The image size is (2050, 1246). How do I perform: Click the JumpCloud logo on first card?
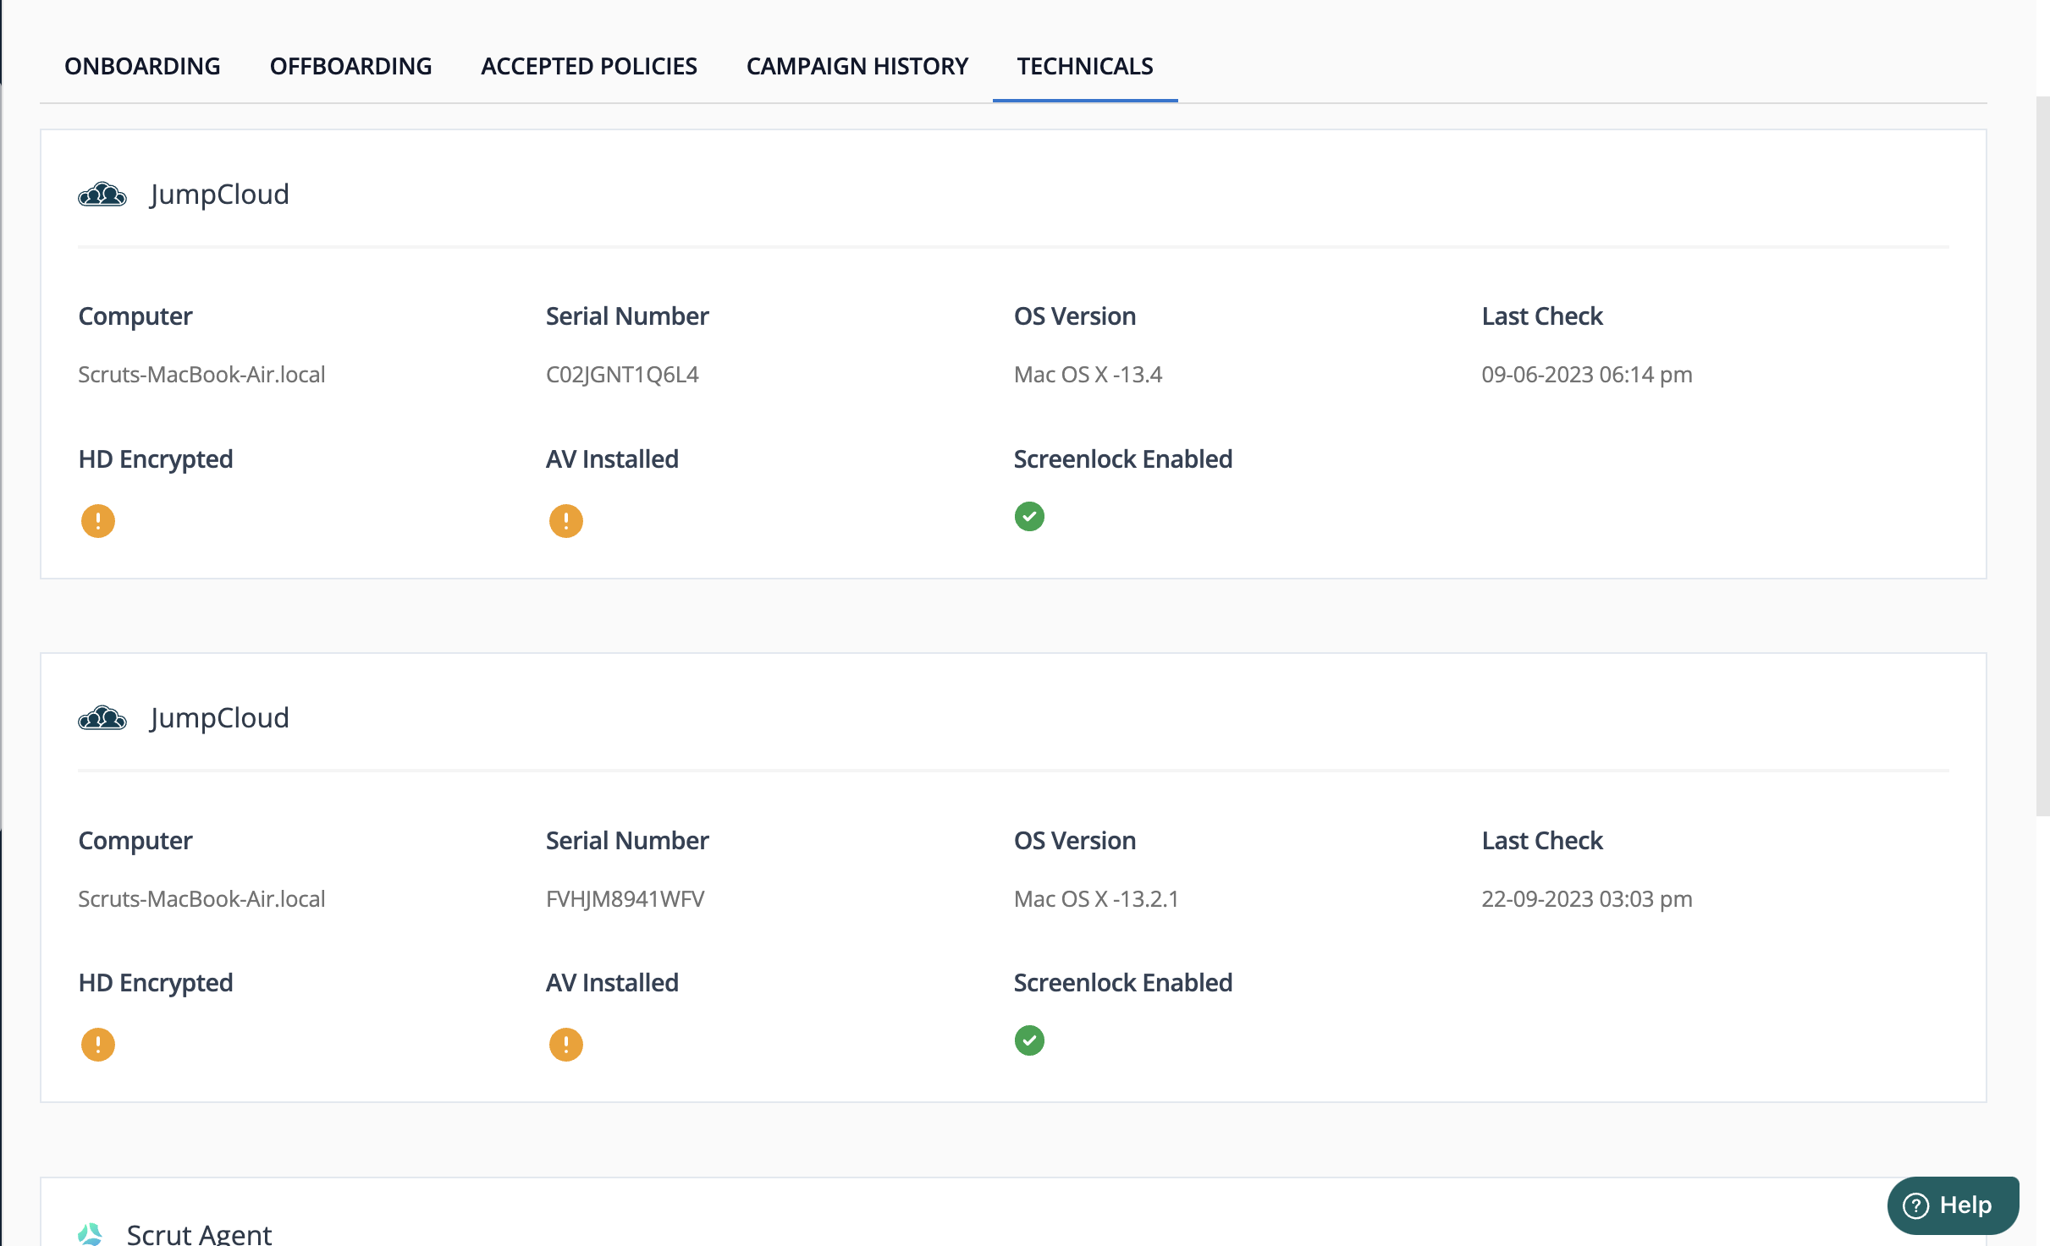(x=102, y=195)
